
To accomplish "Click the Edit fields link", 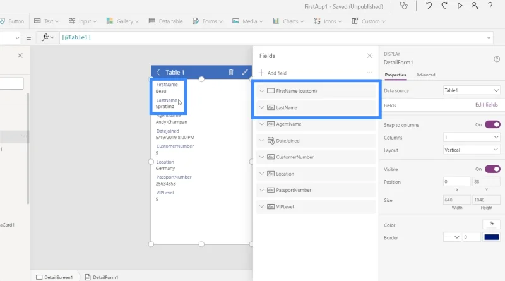I will (486, 105).
